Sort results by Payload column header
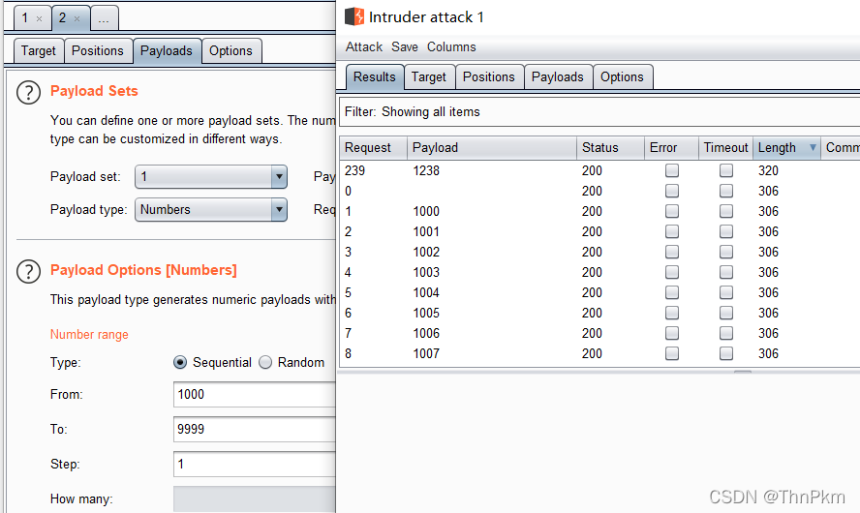This screenshot has height=513, width=860. (491, 148)
